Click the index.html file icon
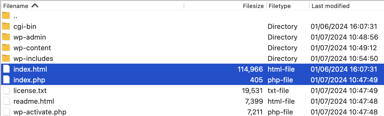This screenshot has width=384, height=116. pyautogui.click(x=6, y=69)
